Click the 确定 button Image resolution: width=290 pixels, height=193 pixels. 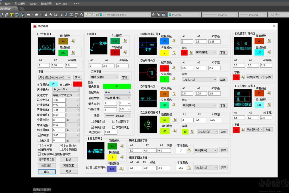coord(47,172)
